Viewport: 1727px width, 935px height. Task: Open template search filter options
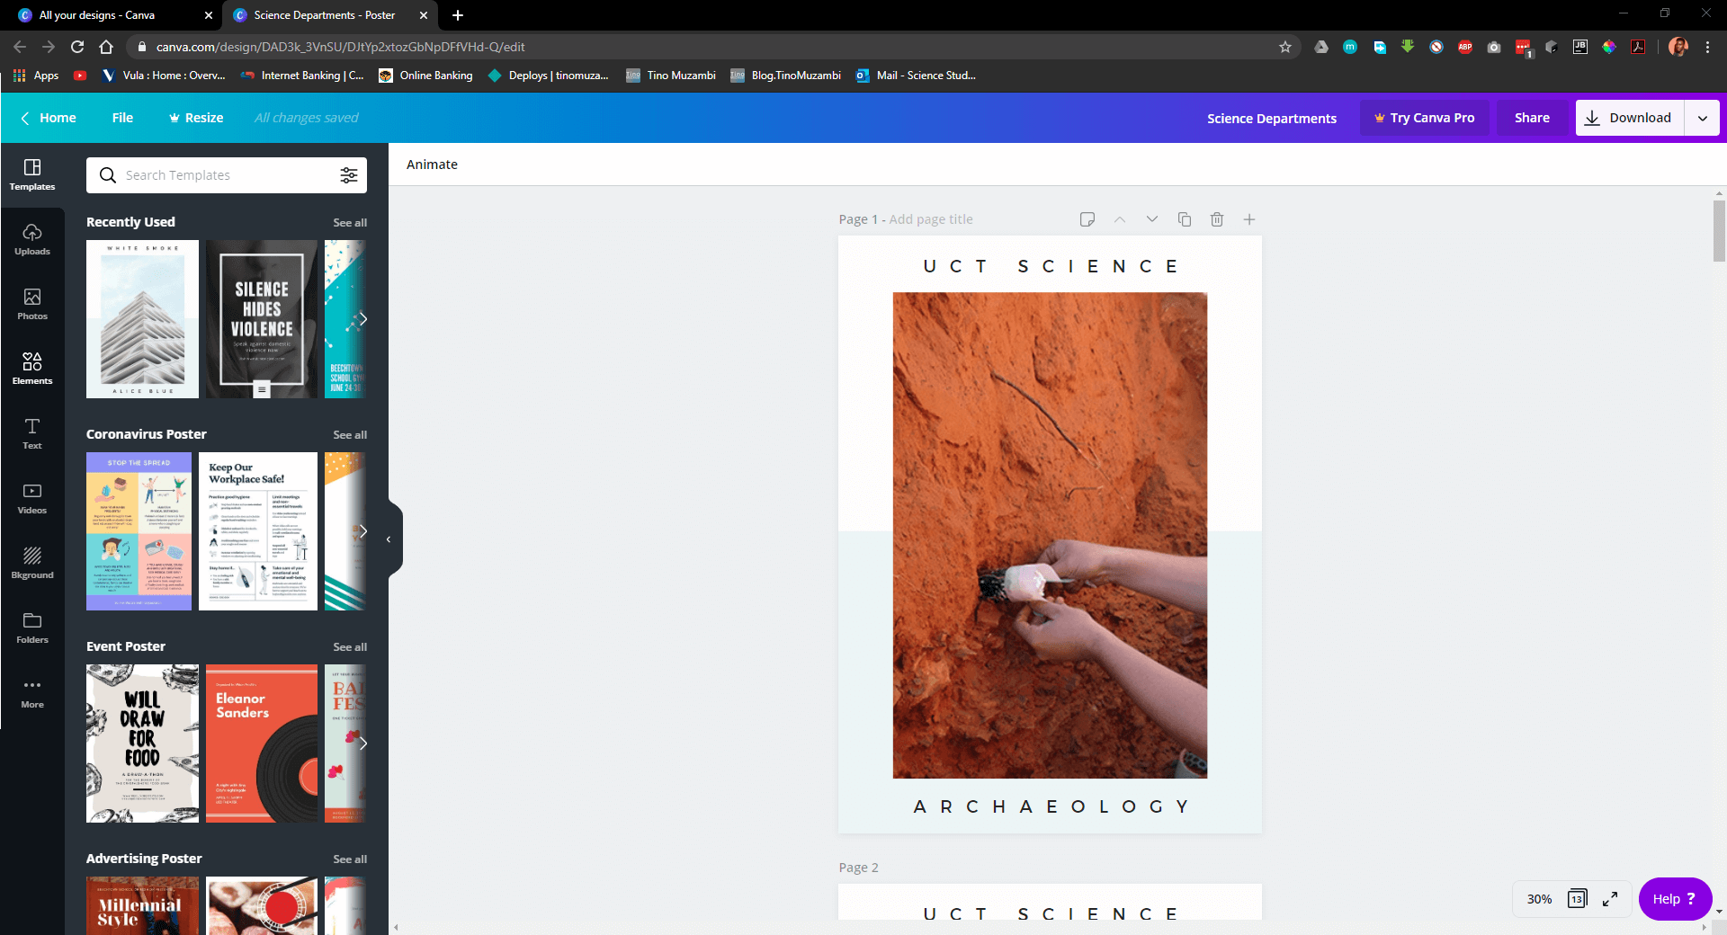tap(349, 175)
